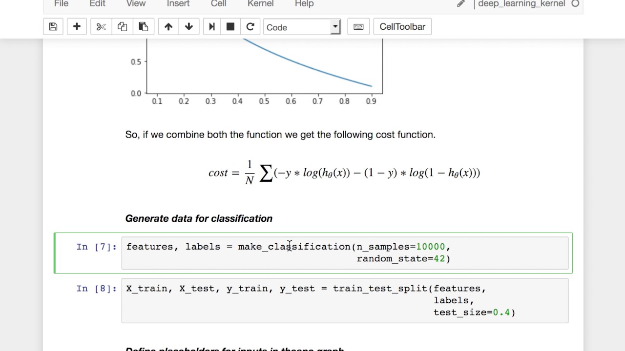Open command palette keyboard icon
Image resolution: width=625 pixels, height=351 pixels.
click(x=358, y=27)
